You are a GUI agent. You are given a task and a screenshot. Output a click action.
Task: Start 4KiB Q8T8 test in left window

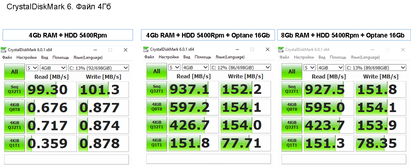coord(15,108)
